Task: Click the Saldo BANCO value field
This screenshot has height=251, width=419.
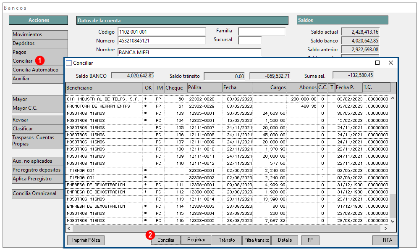Action: 133,76
